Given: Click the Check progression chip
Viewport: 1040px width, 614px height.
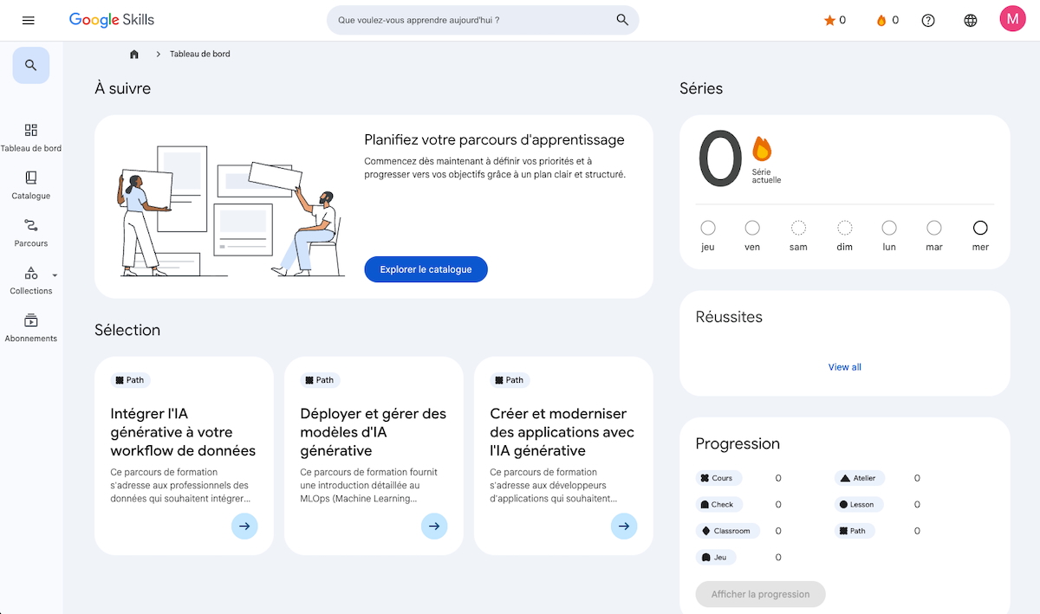Looking at the screenshot, I should (718, 504).
